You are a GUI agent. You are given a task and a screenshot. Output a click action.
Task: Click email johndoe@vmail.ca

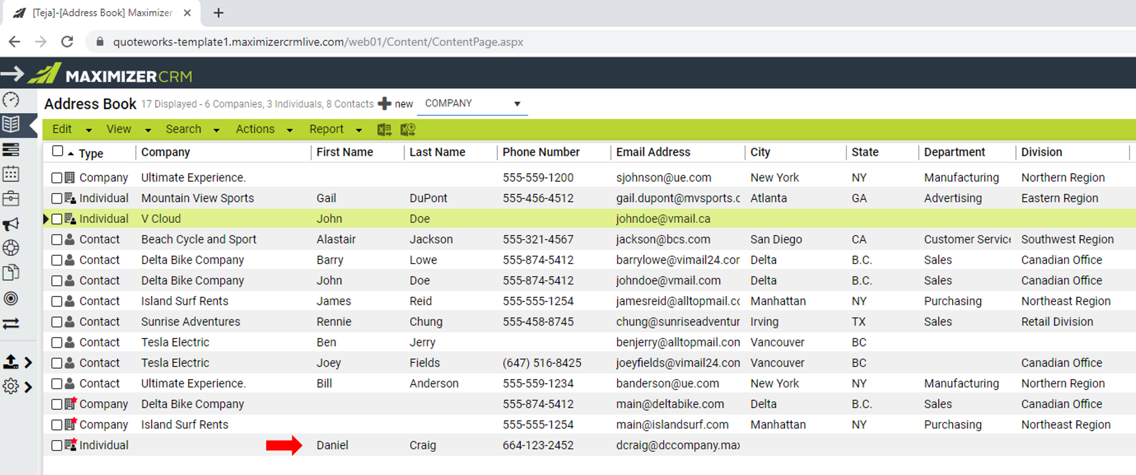click(663, 219)
